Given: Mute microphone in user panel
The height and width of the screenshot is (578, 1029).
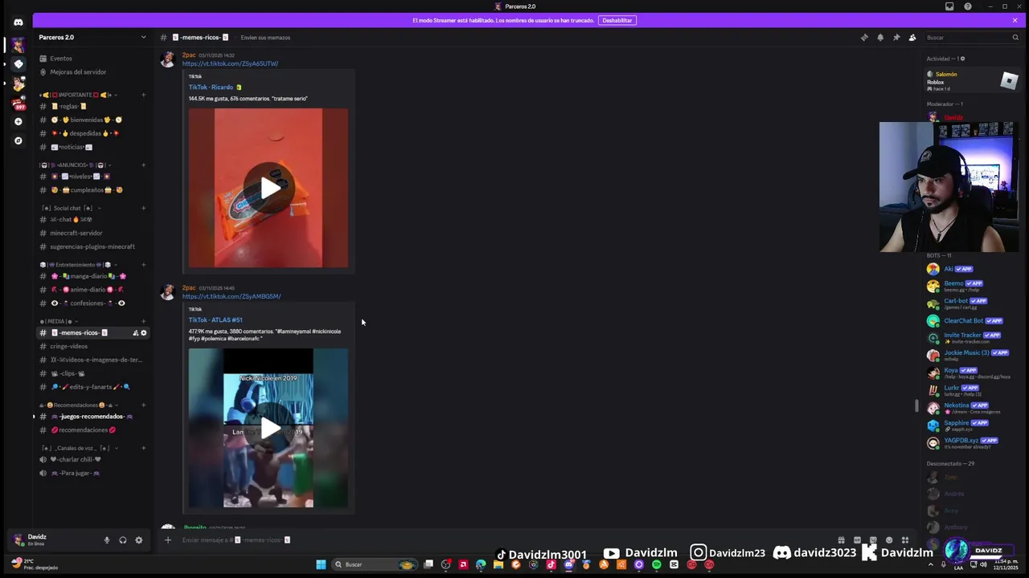Looking at the screenshot, I should click(106, 540).
